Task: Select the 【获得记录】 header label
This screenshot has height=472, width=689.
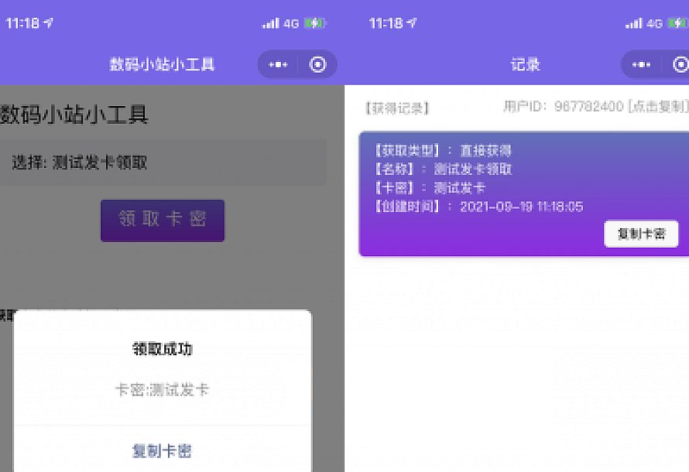Action: tap(396, 108)
